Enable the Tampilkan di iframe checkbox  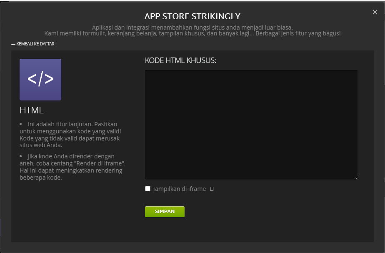(x=147, y=189)
